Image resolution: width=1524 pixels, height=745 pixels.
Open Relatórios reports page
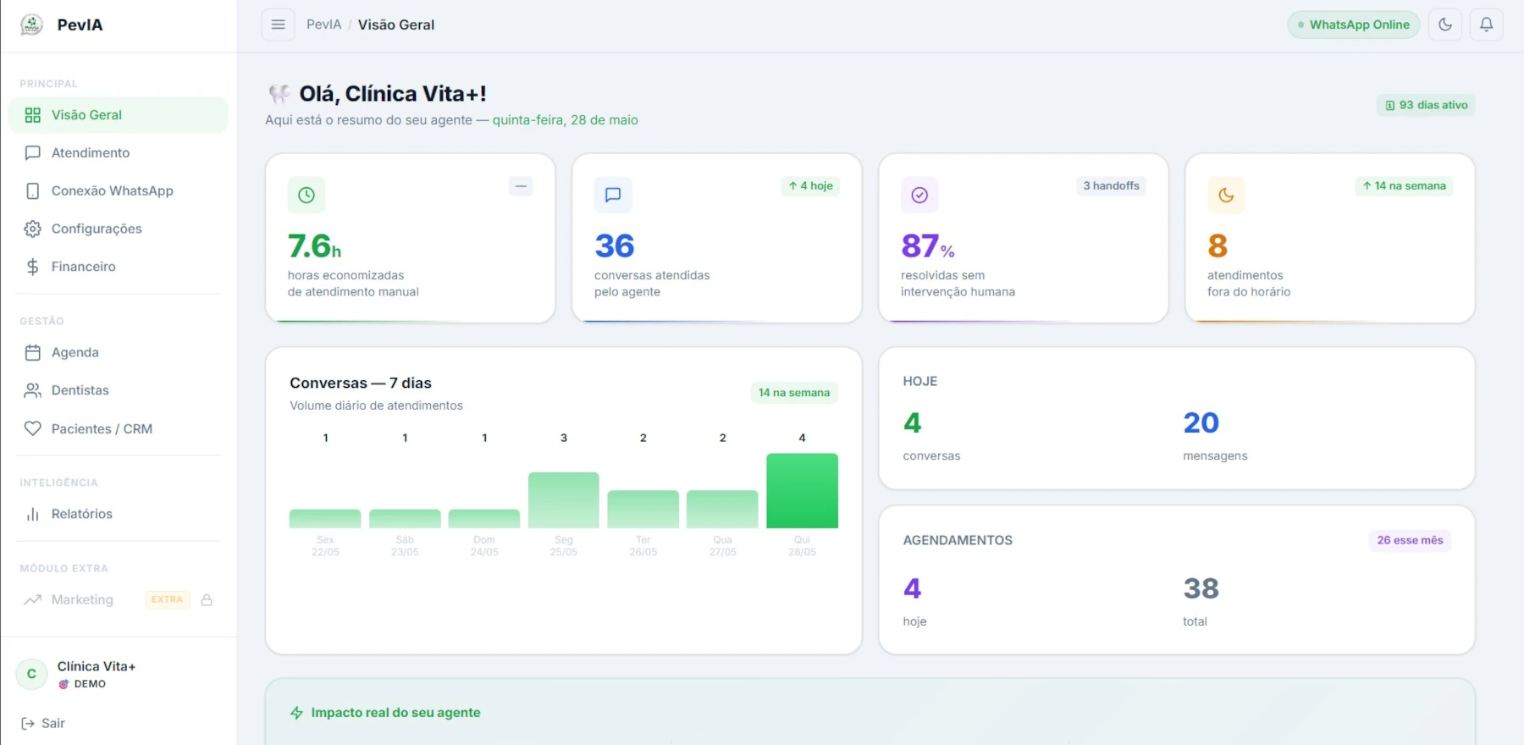coord(119,514)
